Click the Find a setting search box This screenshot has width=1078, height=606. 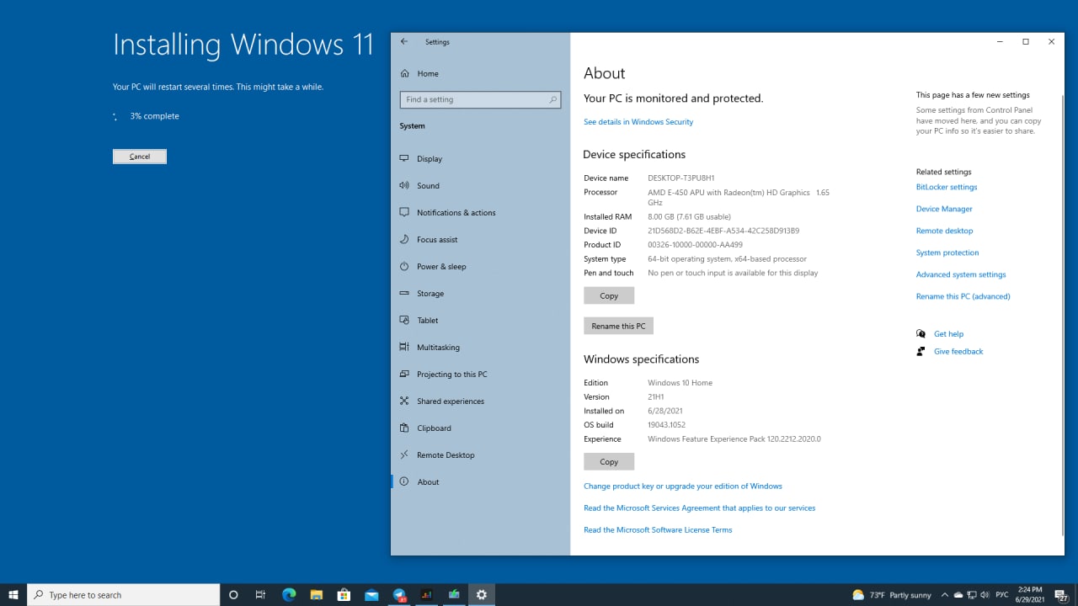click(x=480, y=99)
